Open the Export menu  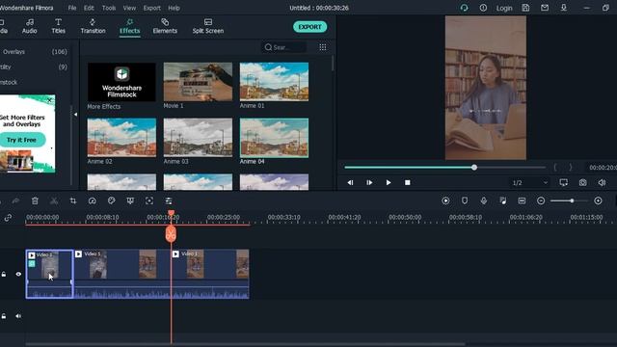coord(152,8)
